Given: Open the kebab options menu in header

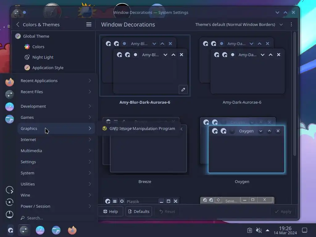Looking at the screenshot, I should coord(291,24).
